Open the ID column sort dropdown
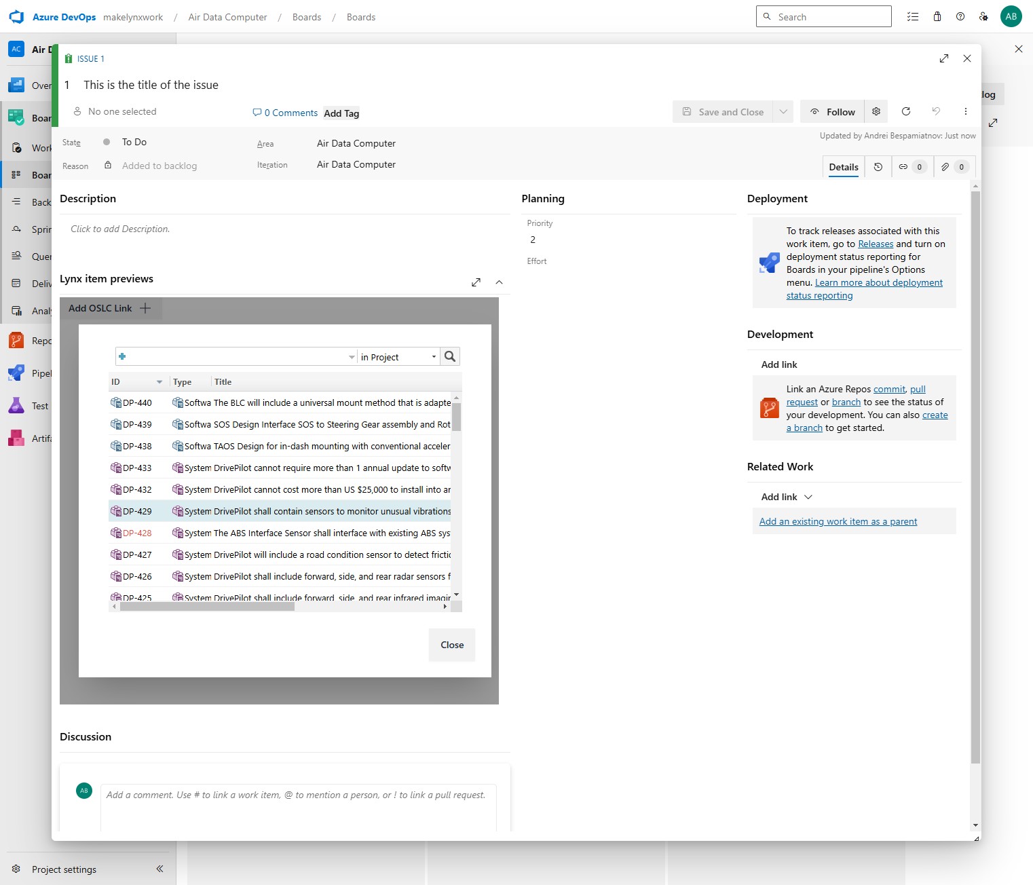Viewport: 1033px width, 885px height. click(159, 382)
